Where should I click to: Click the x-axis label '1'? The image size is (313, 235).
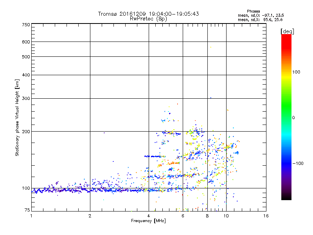(31, 216)
